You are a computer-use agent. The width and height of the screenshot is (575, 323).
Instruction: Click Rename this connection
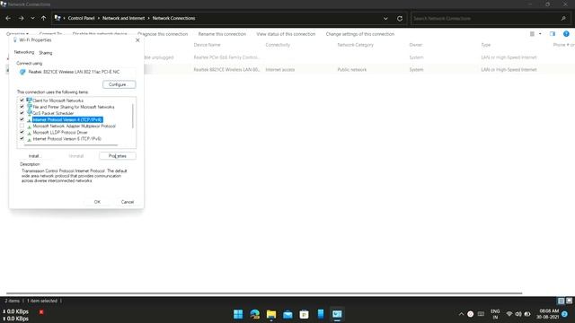click(222, 34)
